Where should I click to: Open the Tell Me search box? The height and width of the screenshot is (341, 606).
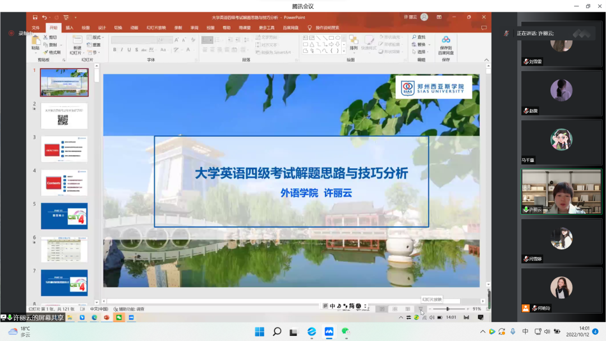click(x=324, y=28)
